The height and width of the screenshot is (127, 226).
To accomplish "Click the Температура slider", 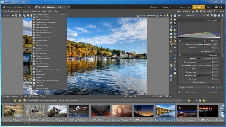I will point(204,44).
